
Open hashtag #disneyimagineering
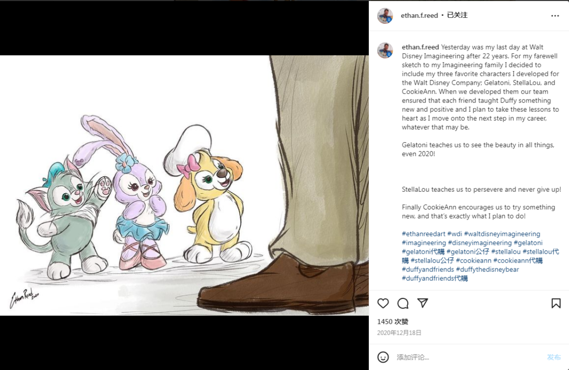coord(480,243)
